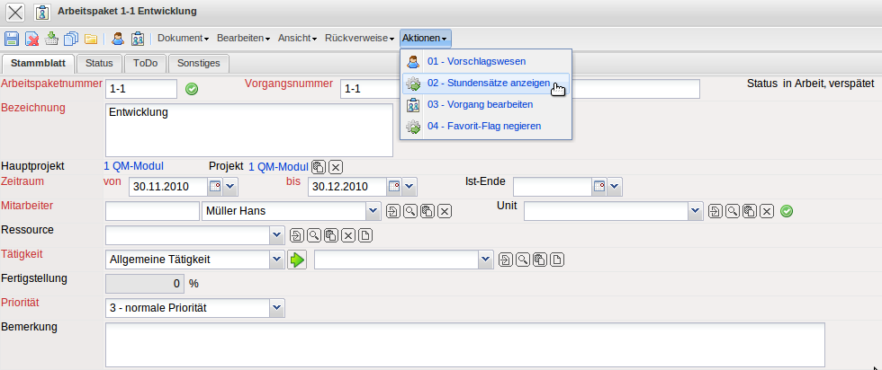Clear the Mitarbeiter field with its X icon
The image size is (882, 370).
pyautogui.click(x=445, y=211)
